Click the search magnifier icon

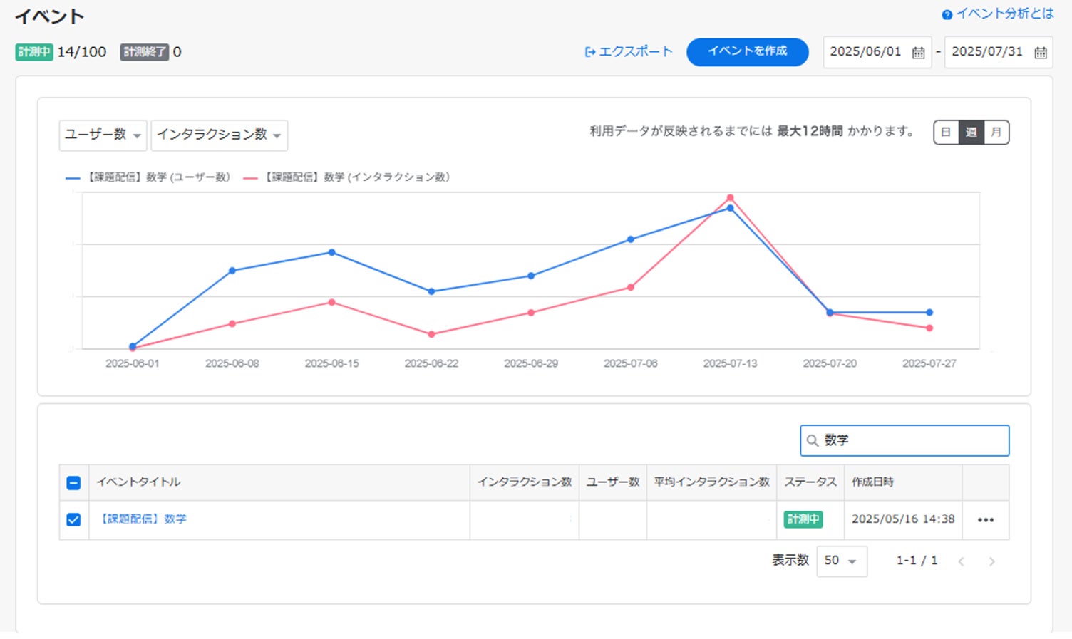812,441
